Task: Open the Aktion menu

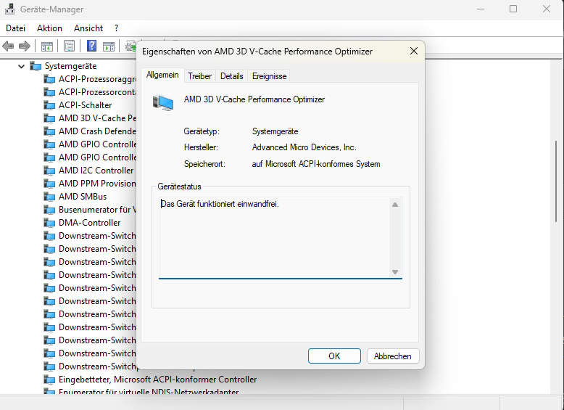Action: tap(49, 28)
